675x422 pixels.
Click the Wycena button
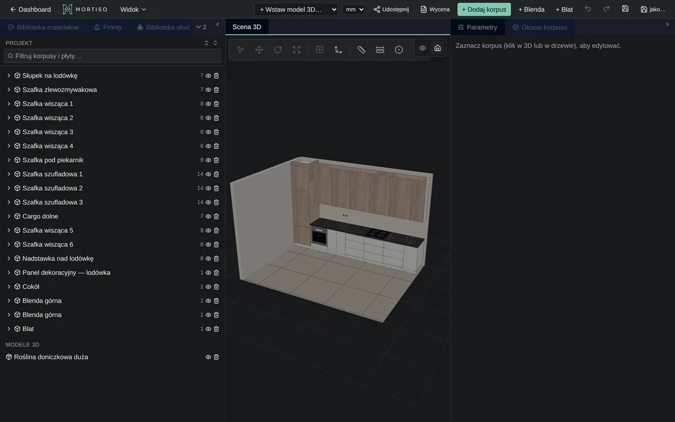[435, 9]
